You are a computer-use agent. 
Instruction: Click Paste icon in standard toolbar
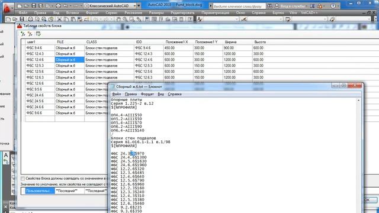click(73, 19)
